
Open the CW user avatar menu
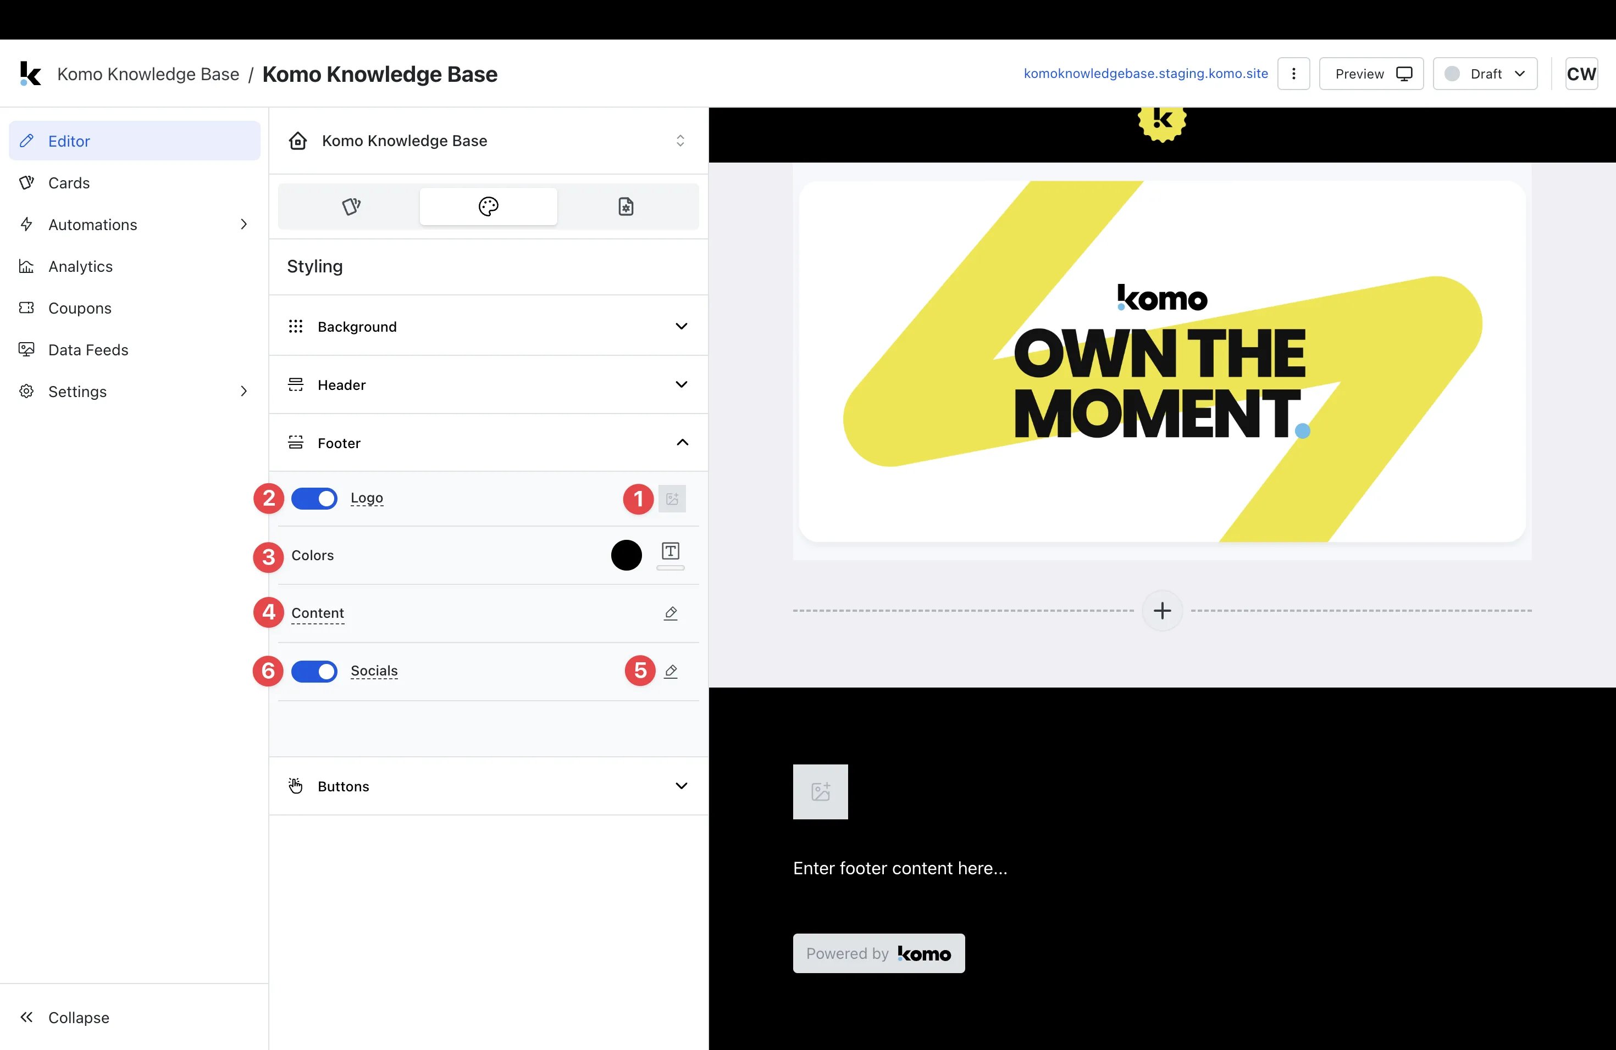(1581, 73)
